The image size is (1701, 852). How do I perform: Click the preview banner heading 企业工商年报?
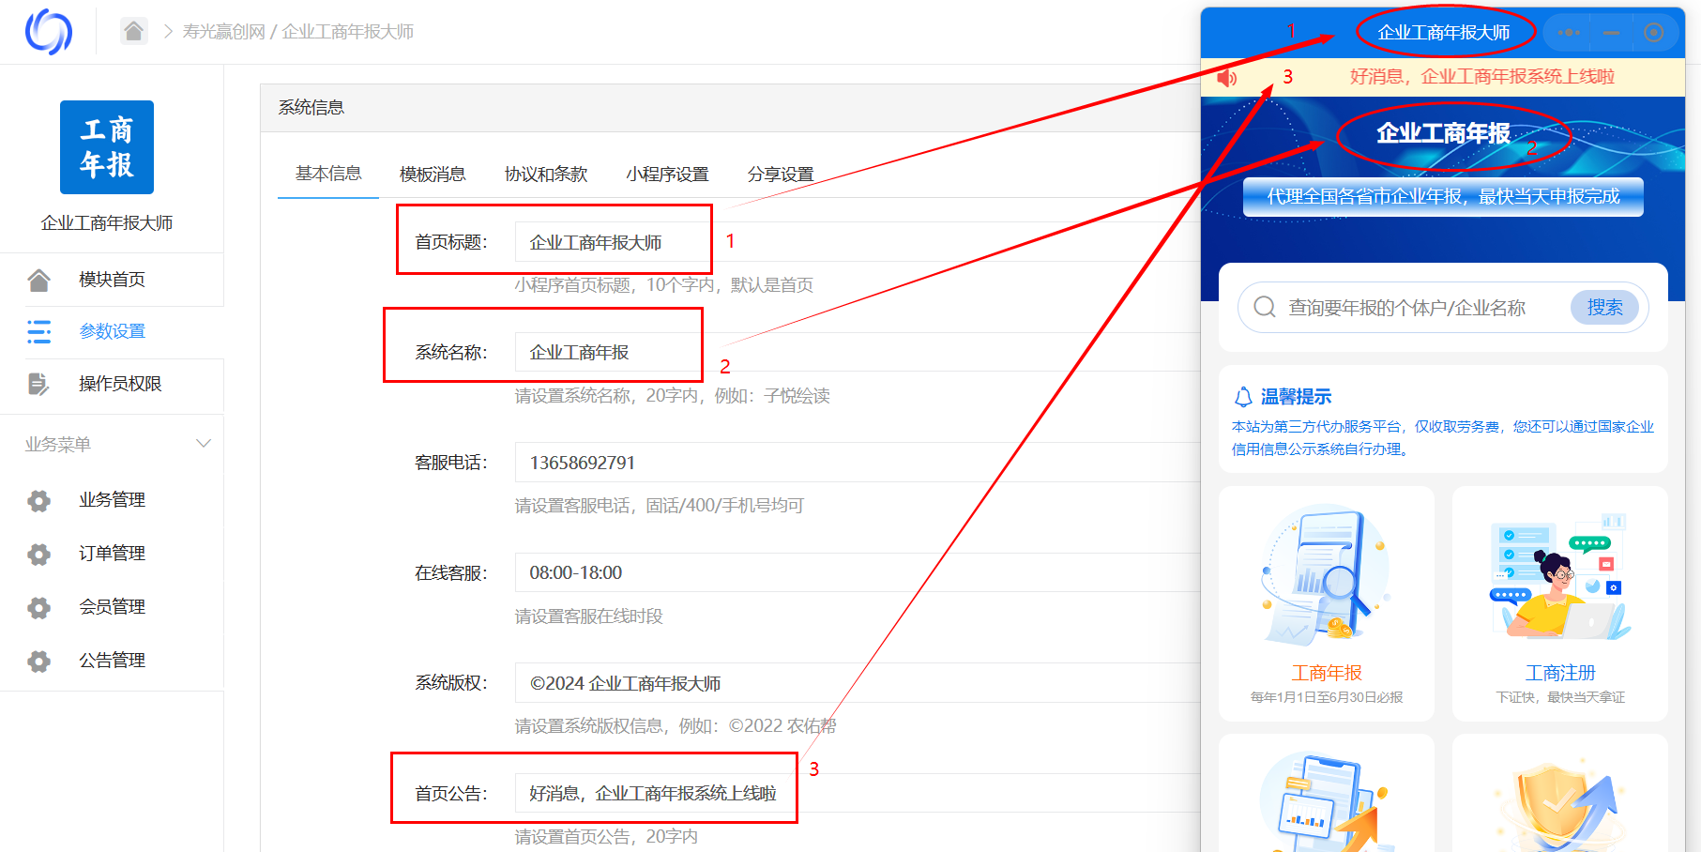pyautogui.click(x=1444, y=133)
